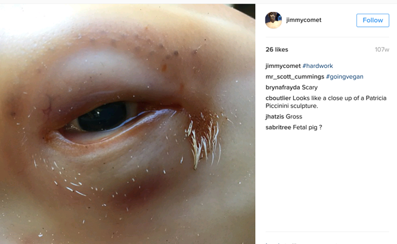Screen dimensions: 397x244
Task: Open cboutlier's profile from comment
Action: (x=278, y=98)
